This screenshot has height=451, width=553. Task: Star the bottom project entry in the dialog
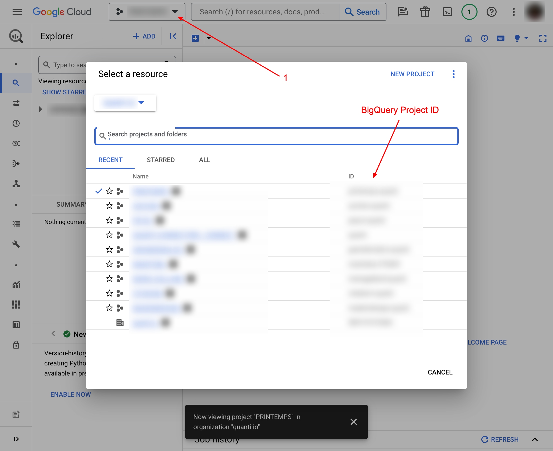click(x=109, y=308)
